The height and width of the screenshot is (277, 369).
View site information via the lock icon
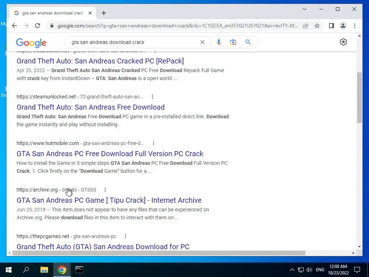52,26
